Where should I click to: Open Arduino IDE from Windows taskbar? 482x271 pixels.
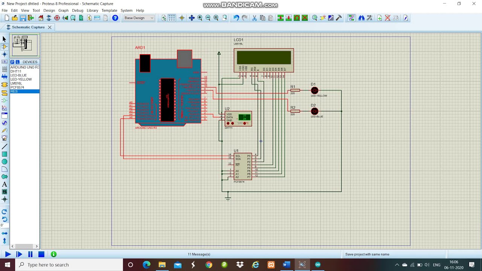tap(317, 265)
